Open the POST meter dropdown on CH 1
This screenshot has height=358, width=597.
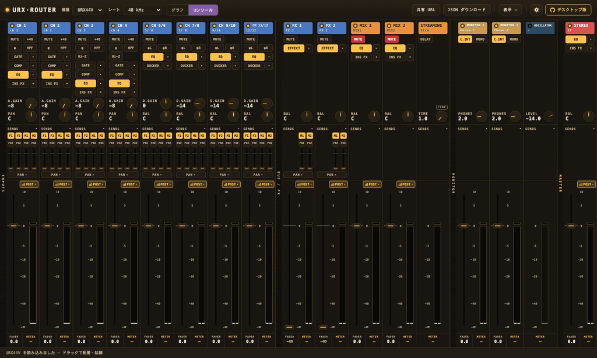coord(29,185)
